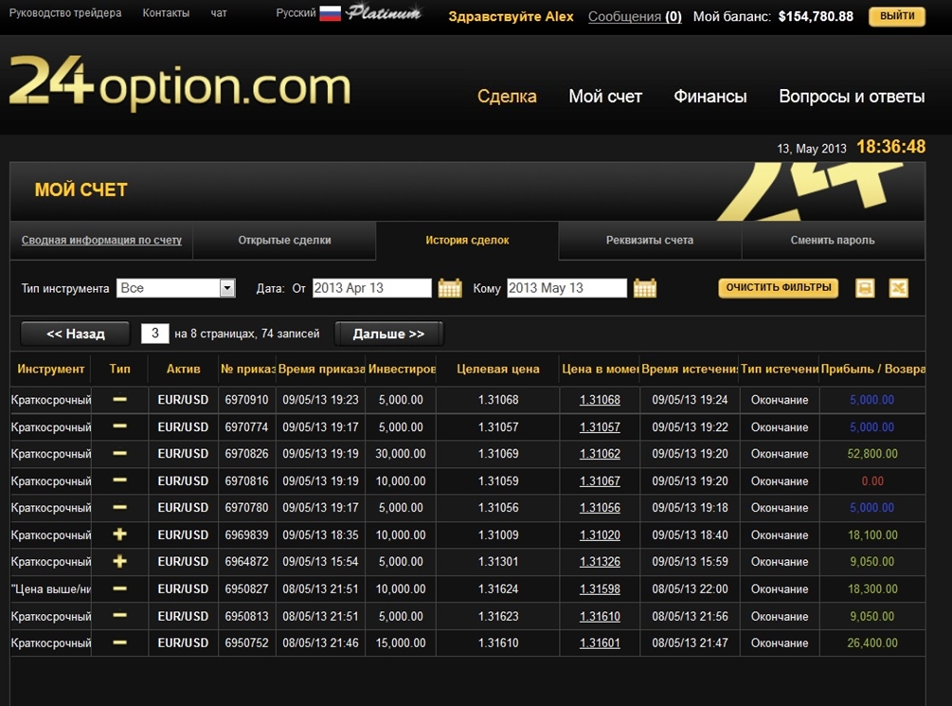Go to previous page with '<< Назад'
952x706 pixels.
[75, 334]
